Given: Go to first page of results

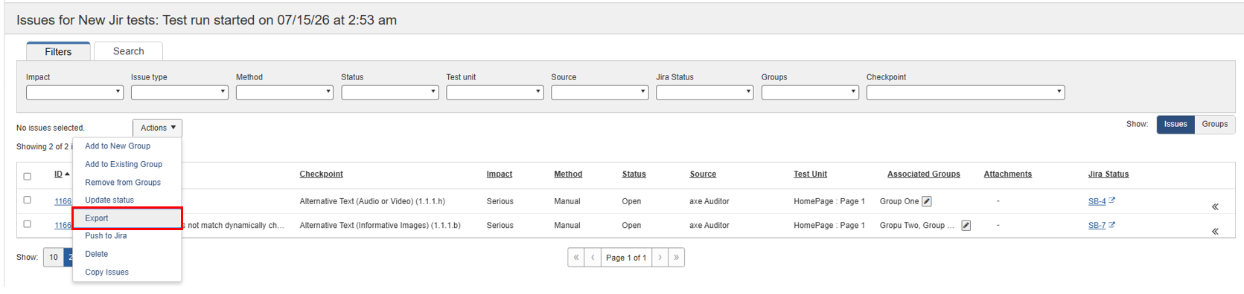Looking at the screenshot, I should (576, 258).
